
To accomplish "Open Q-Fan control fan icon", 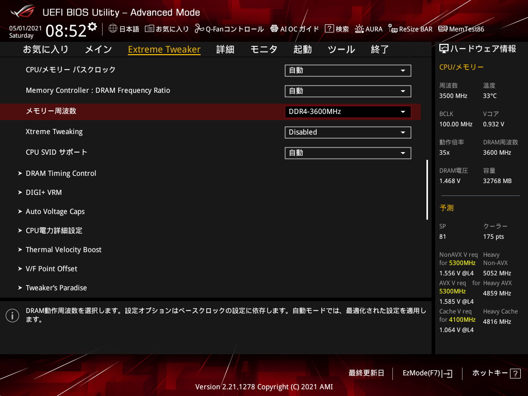I will 200,29.
